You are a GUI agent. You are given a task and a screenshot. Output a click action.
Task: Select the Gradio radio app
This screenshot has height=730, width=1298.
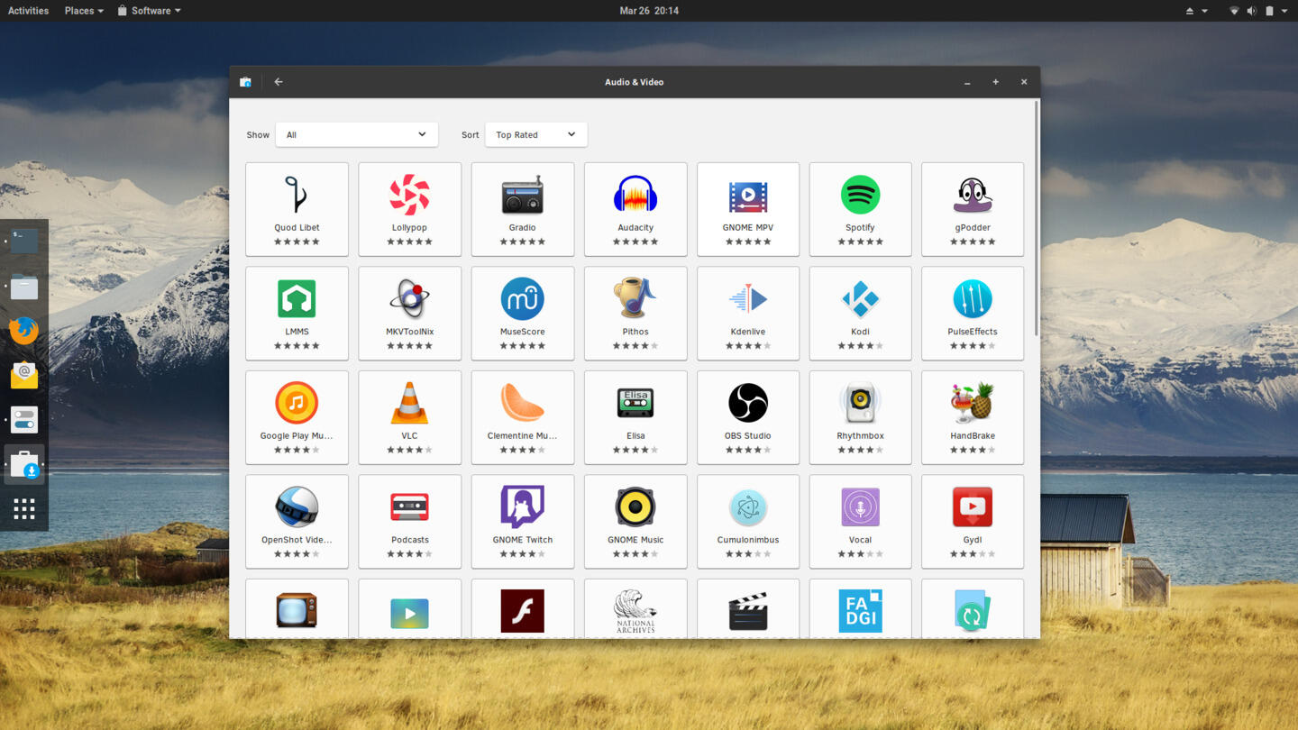tap(522, 209)
